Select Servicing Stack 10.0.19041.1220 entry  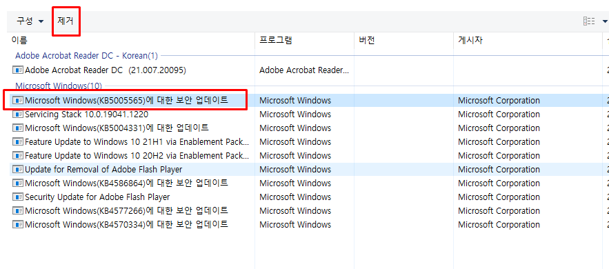(x=86, y=114)
